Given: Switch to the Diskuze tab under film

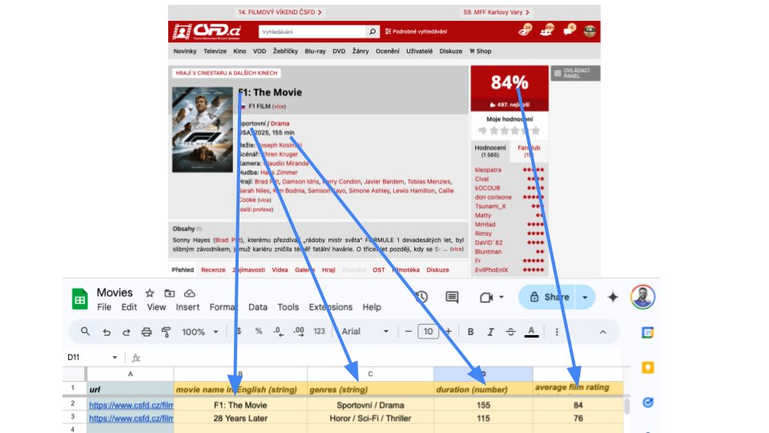Looking at the screenshot, I should click(437, 269).
